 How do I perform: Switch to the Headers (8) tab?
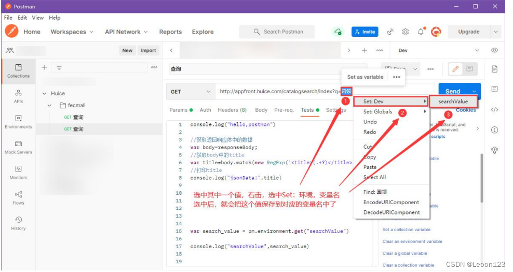point(232,110)
